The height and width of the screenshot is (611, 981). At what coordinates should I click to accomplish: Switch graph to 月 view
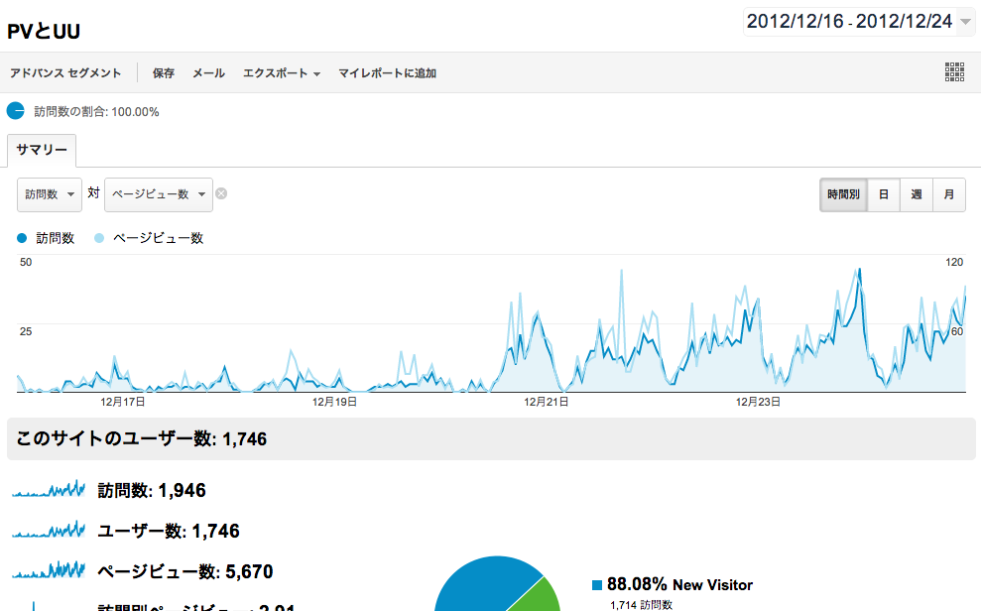click(x=949, y=194)
